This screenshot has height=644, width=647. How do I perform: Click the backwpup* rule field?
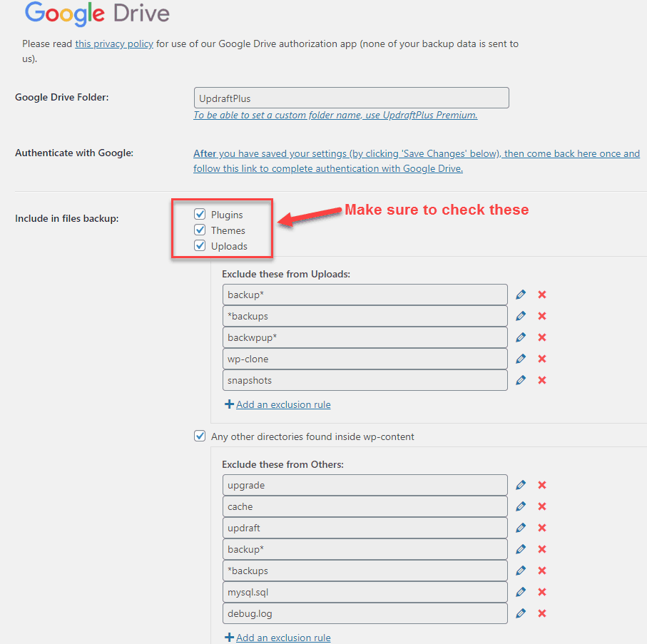tap(365, 337)
